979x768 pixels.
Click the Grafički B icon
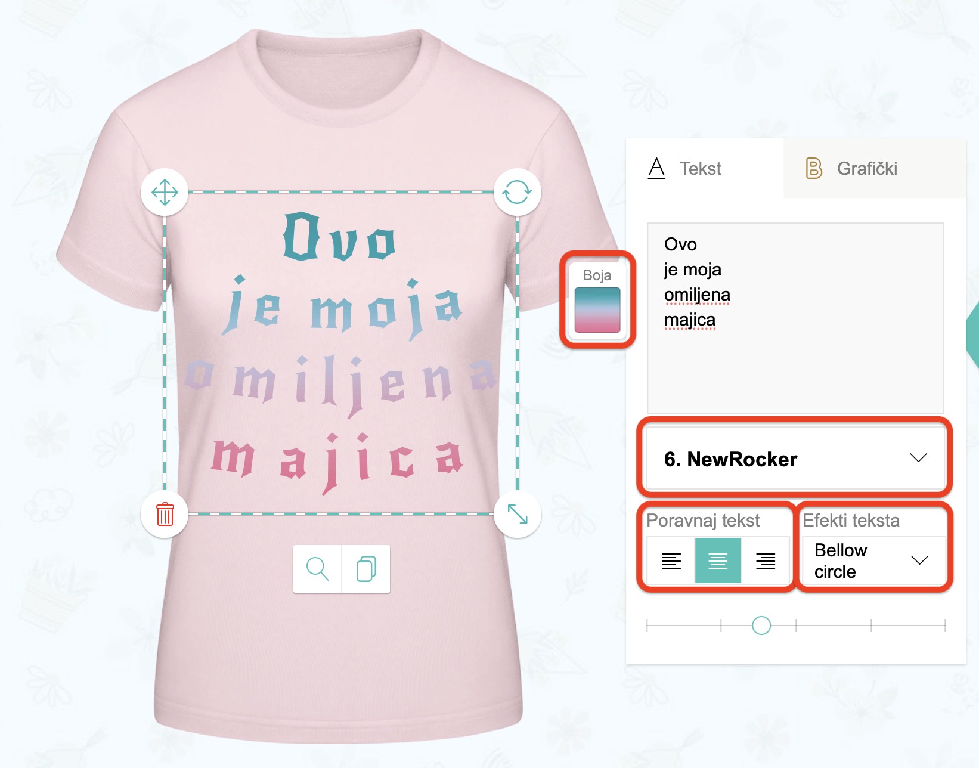(x=814, y=168)
